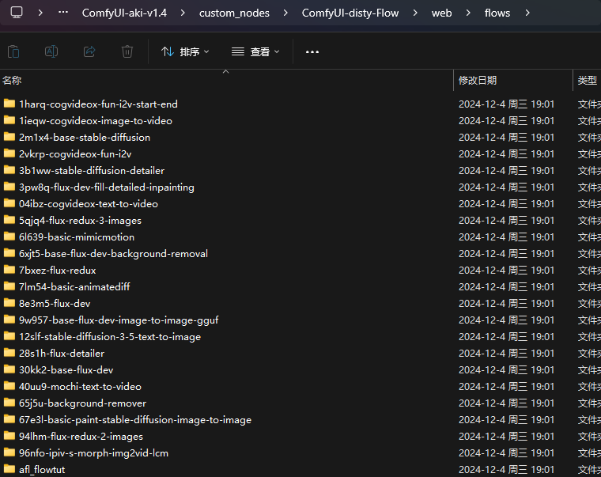Select the 40uu9-mochi-text-to-video folder name
Image resolution: width=601 pixels, height=477 pixels.
[80, 387]
